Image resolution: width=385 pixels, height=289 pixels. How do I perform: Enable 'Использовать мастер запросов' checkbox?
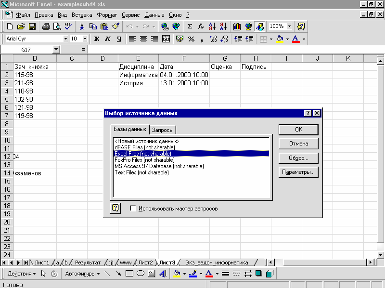(x=133, y=209)
